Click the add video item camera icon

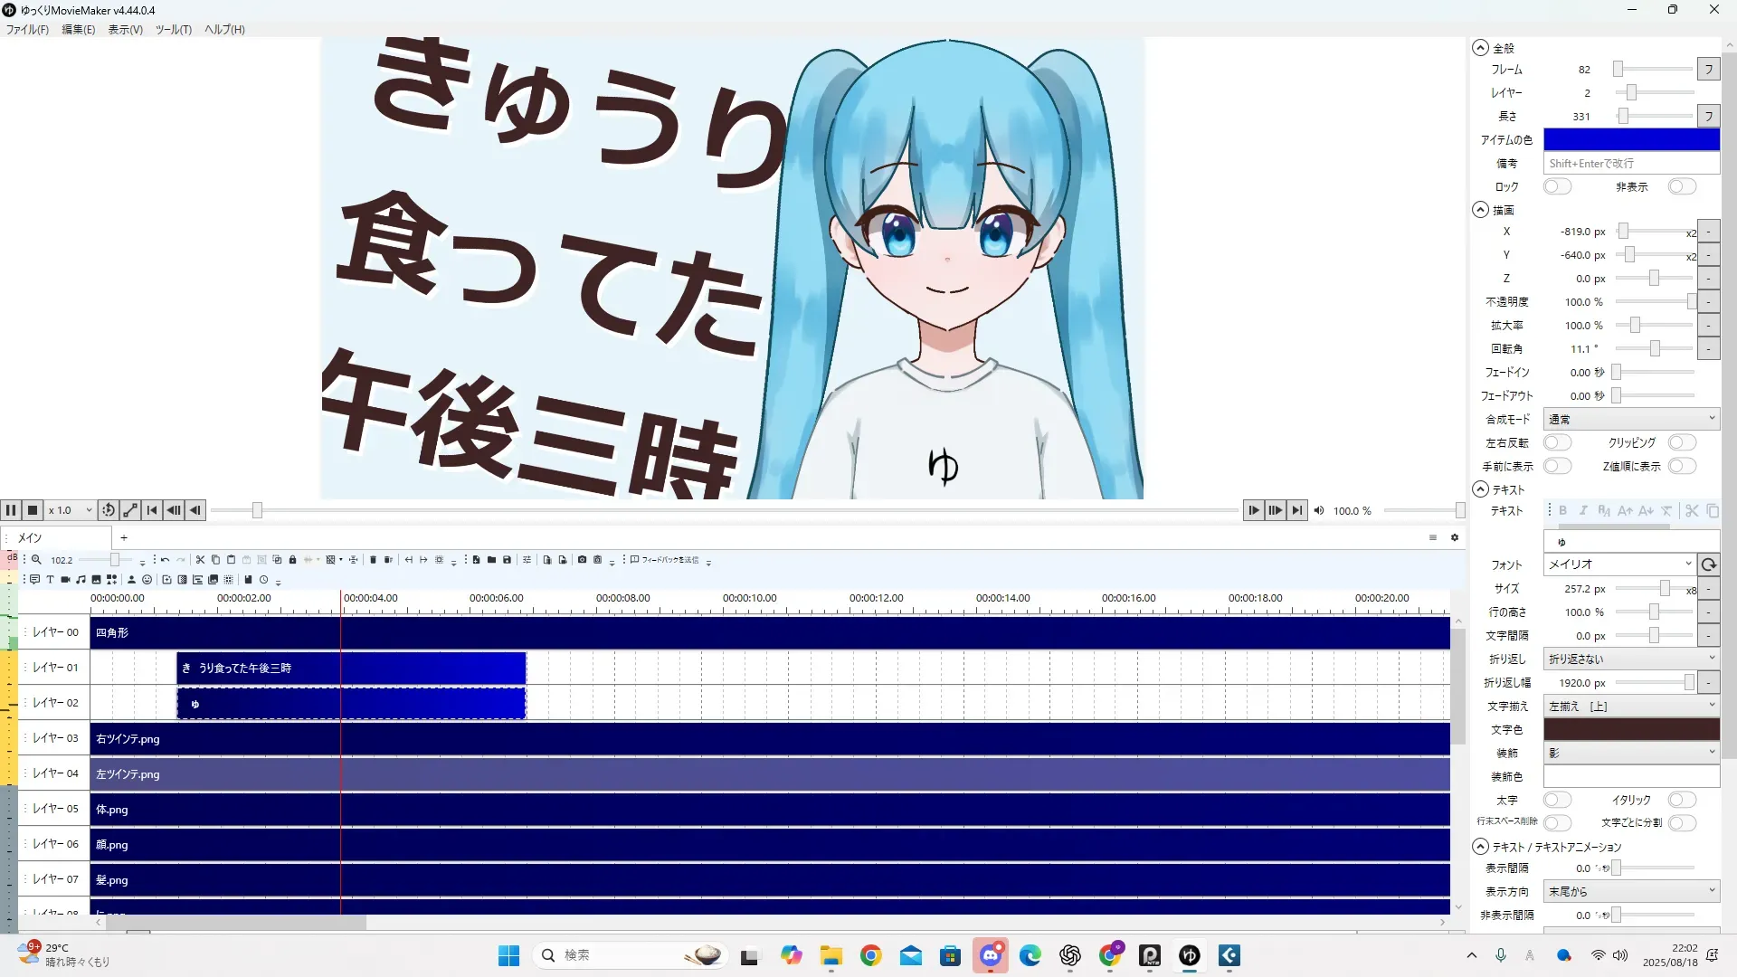point(65,580)
